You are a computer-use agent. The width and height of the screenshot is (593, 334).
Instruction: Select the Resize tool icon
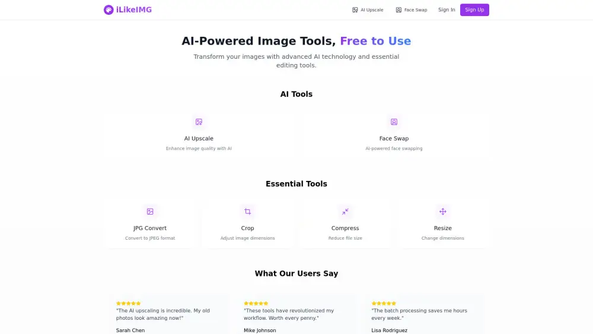click(x=442, y=211)
